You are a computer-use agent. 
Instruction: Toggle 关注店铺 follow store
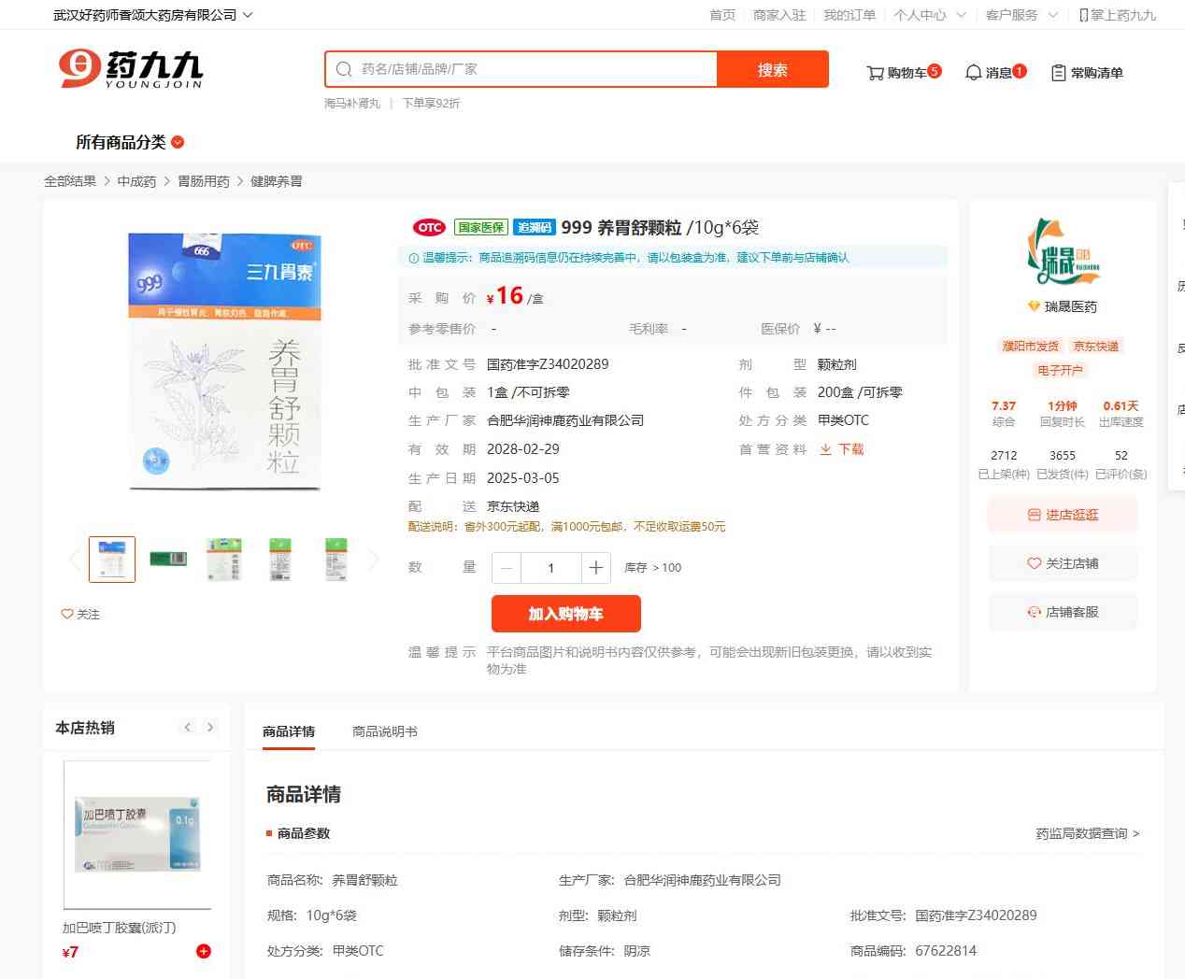(x=1063, y=563)
